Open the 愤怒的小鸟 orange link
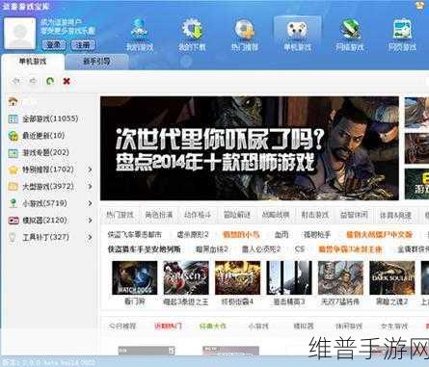Screen dimensions: 429x367 (x=241, y=235)
